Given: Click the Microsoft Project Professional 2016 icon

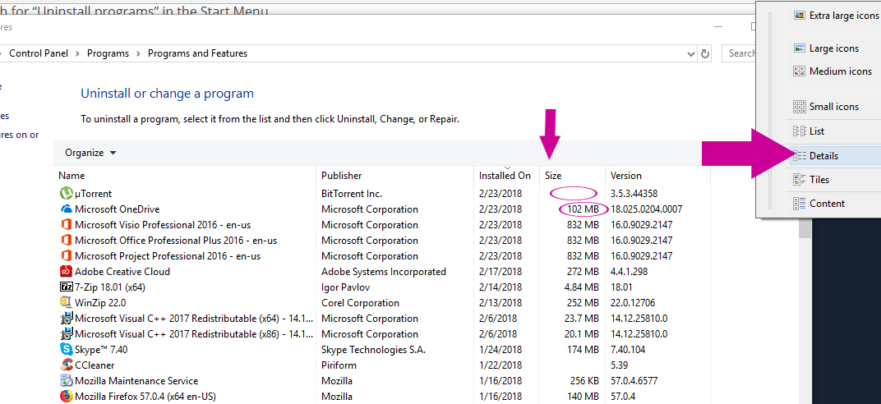Looking at the screenshot, I should 67,256.
